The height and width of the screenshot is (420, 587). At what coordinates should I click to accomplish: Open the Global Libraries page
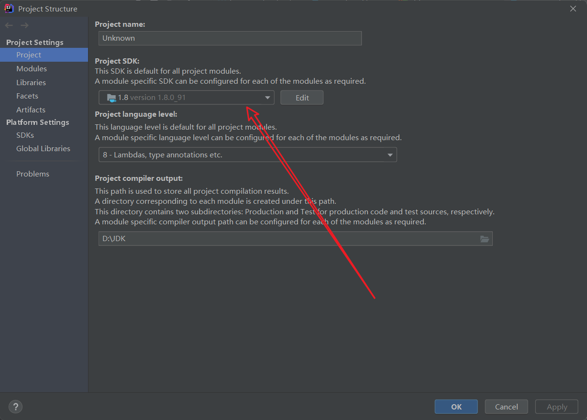coord(43,148)
